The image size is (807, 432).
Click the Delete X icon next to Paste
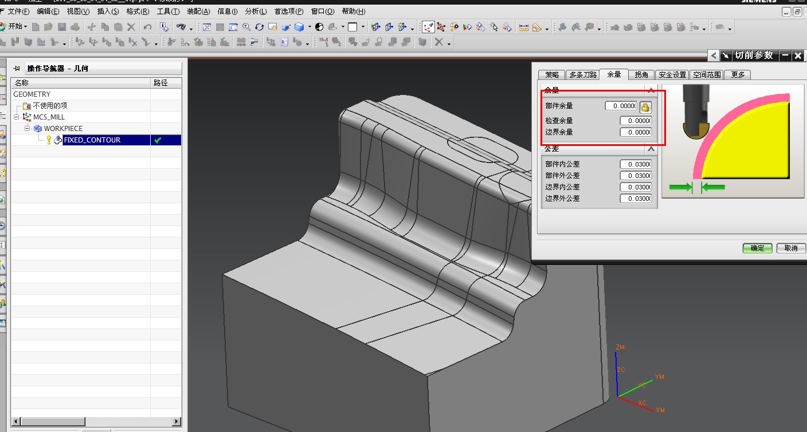[131, 27]
